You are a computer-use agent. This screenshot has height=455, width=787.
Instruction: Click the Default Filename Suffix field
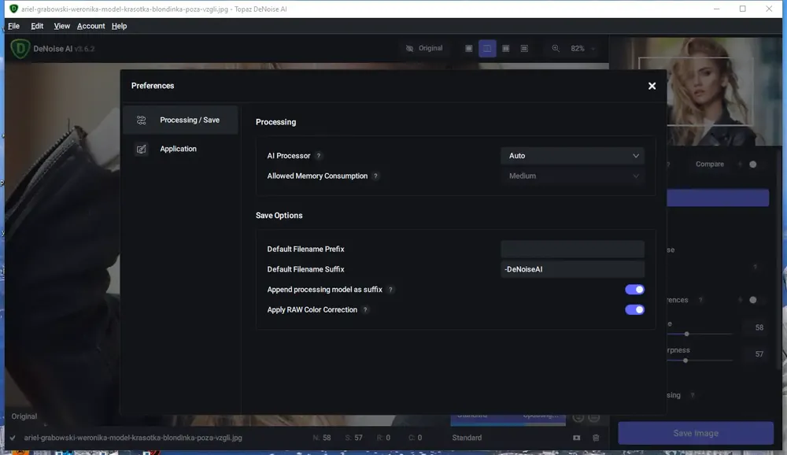572,269
